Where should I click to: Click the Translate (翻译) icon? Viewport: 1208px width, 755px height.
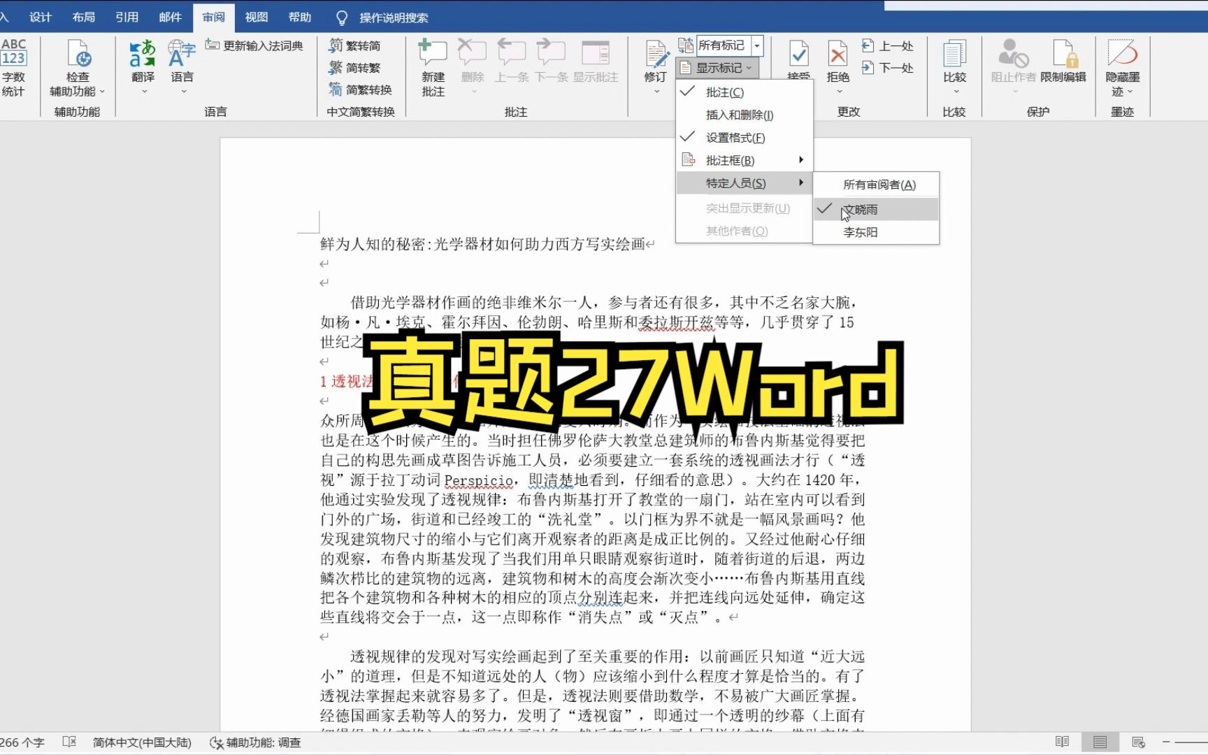pyautogui.click(x=143, y=55)
